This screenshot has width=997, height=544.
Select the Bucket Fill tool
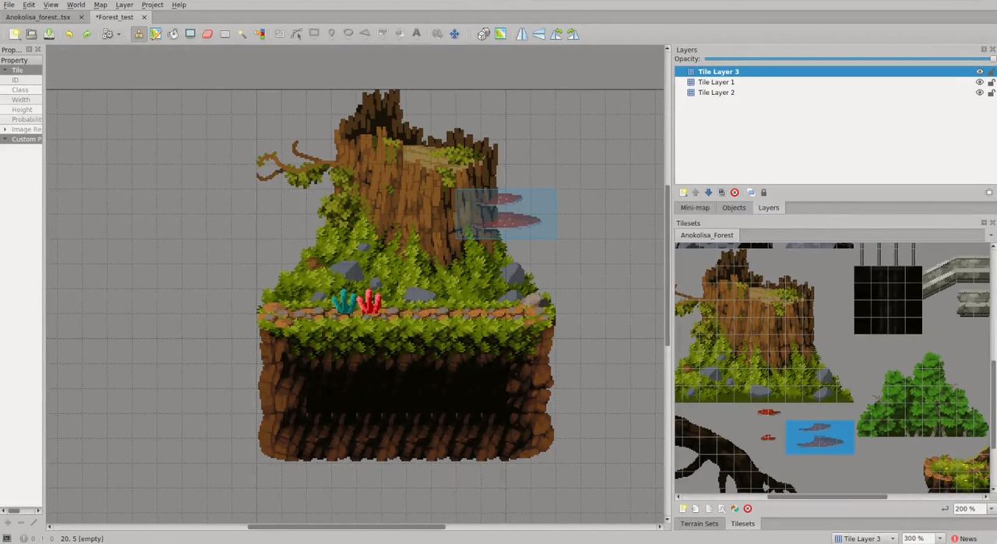[173, 34]
